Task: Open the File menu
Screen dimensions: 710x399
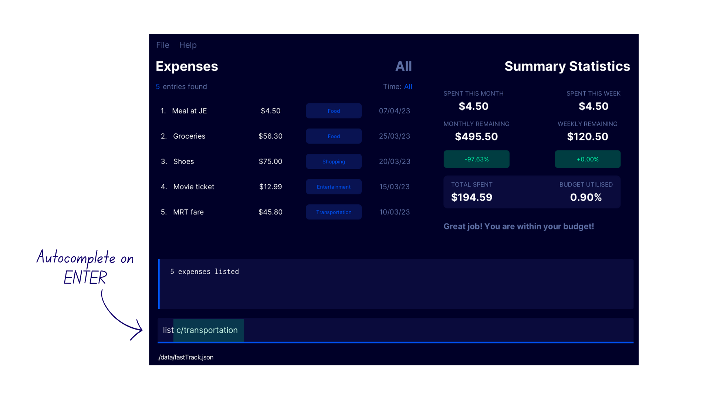Action: point(163,45)
